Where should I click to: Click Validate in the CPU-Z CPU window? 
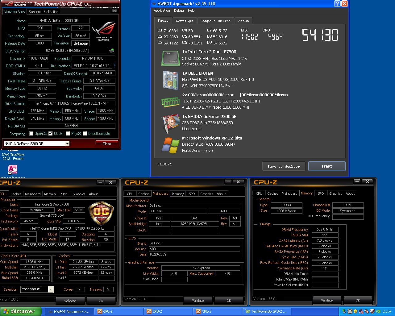tap(70, 301)
